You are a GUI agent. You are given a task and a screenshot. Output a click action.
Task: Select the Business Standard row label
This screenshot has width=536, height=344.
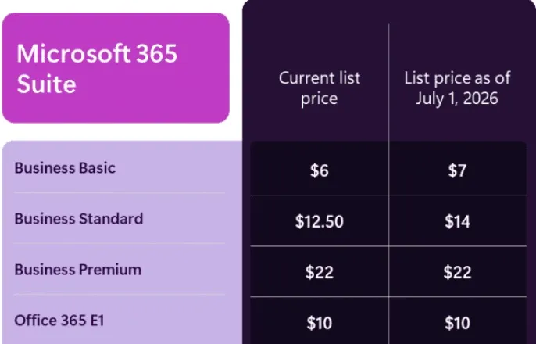tap(78, 219)
